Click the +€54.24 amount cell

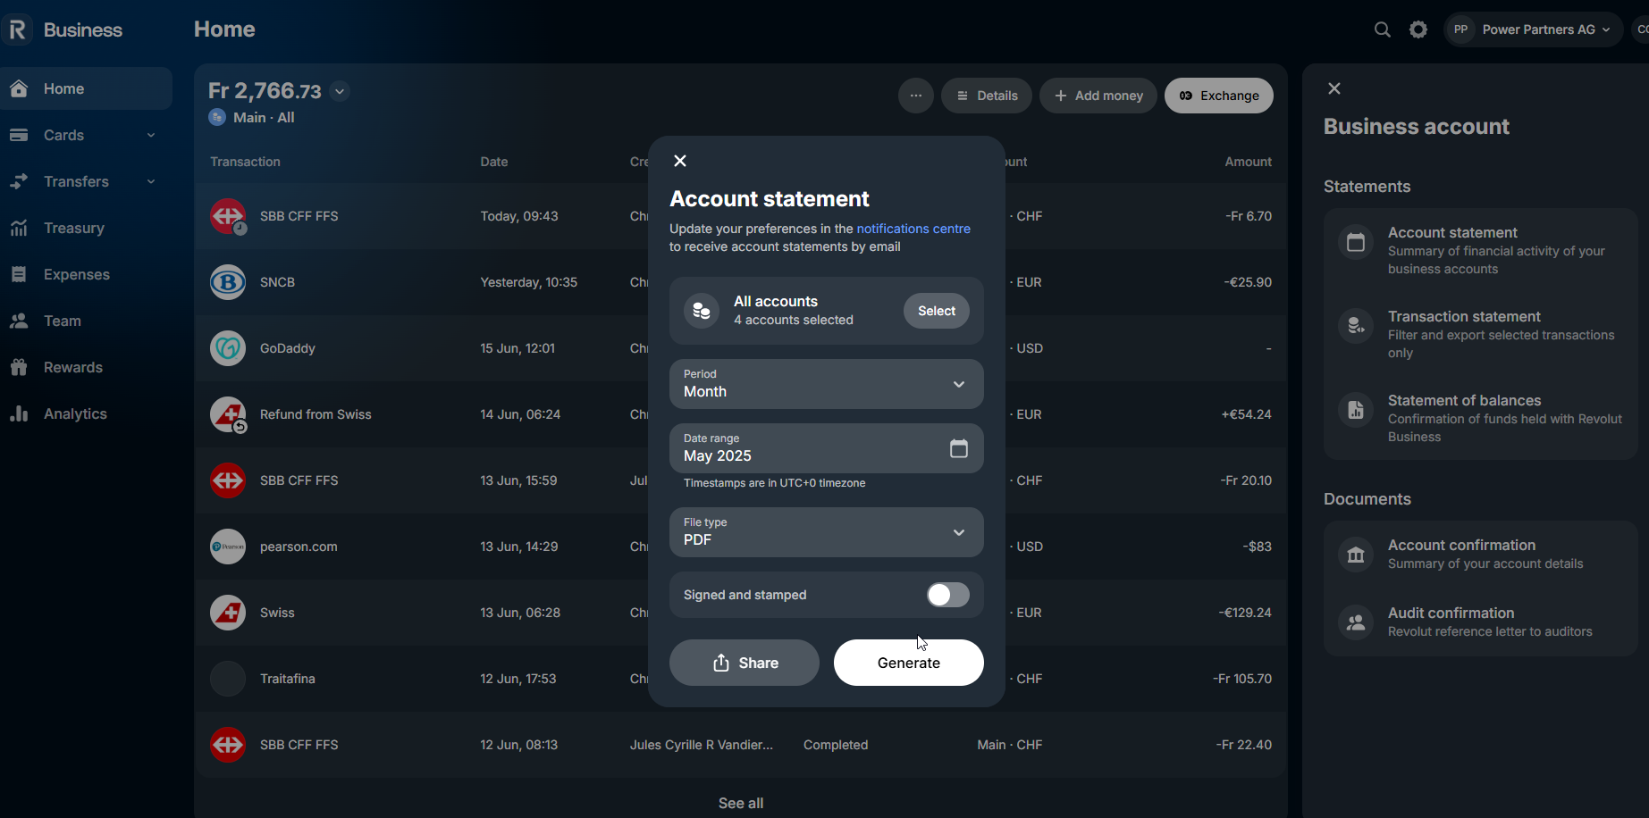(1247, 414)
